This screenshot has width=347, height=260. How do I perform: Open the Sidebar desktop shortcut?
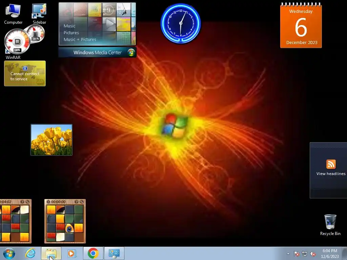point(39,14)
